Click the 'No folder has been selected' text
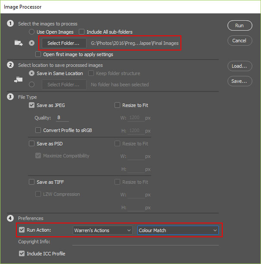 [x=120, y=85]
